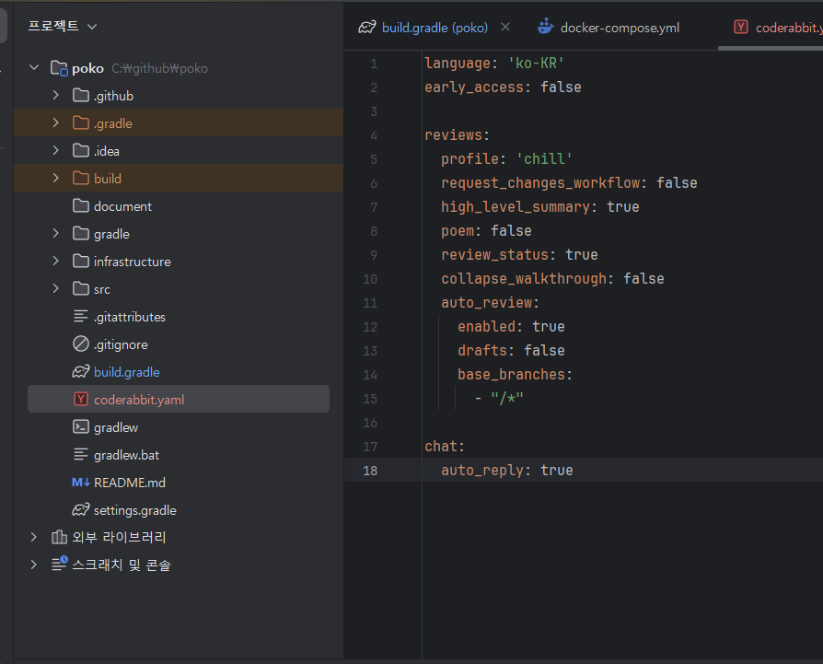Collapse the poko project root node
The width and height of the screenshot is (823, 664).
[34, 67]
